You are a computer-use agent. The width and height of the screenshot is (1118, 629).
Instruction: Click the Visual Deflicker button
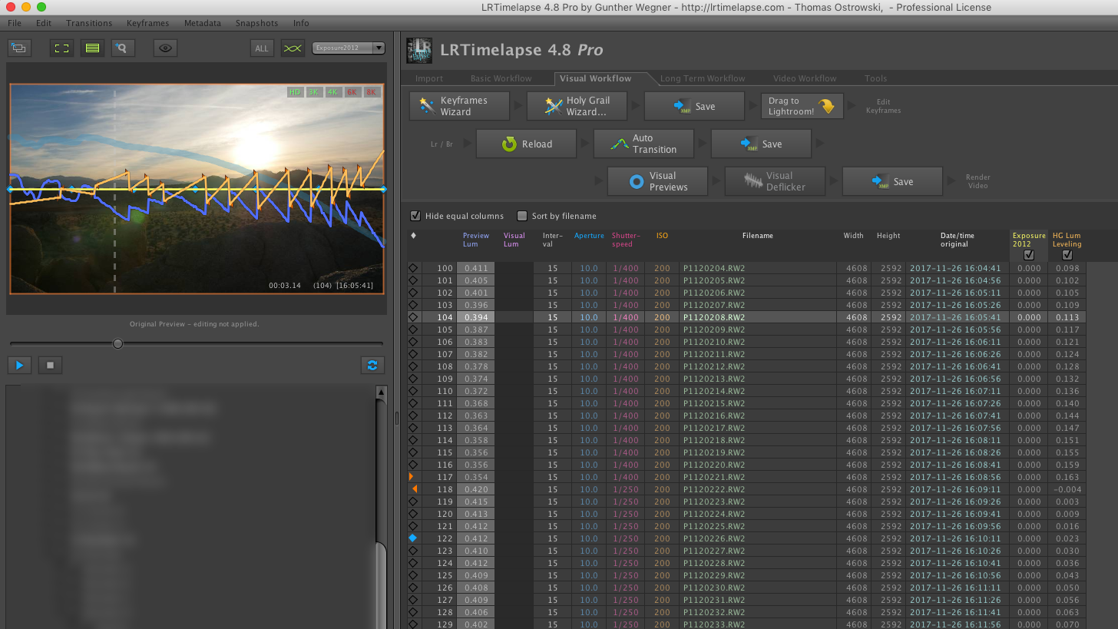point(775,181)
